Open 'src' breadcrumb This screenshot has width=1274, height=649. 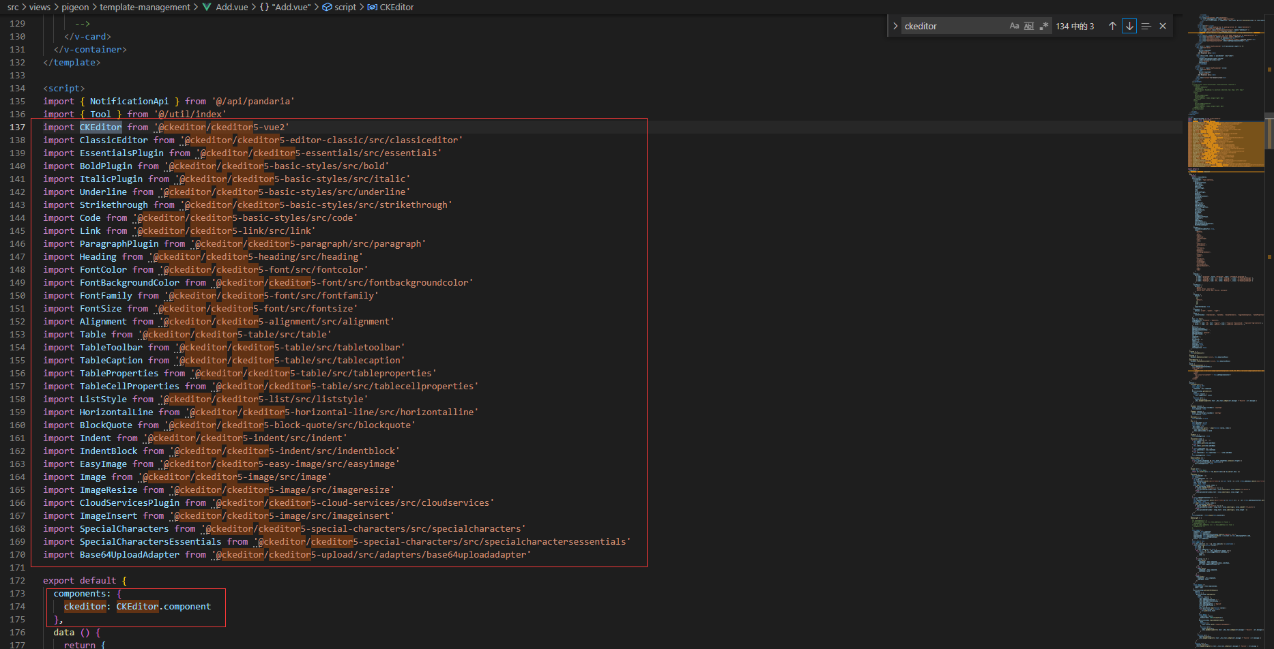pyautogui.click(x=13, y=7)
